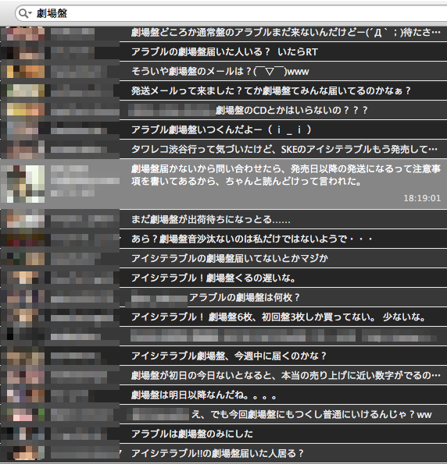
Task: Click the 18:19:01 timestamp
Action: (x=422, y=198)
